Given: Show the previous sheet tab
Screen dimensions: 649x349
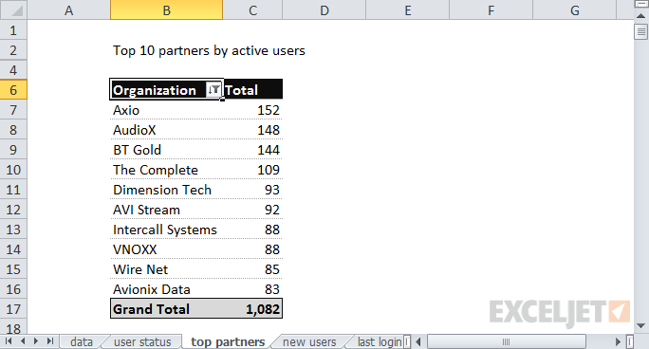Looking at the screenshot, I should (x=23, y=341).
